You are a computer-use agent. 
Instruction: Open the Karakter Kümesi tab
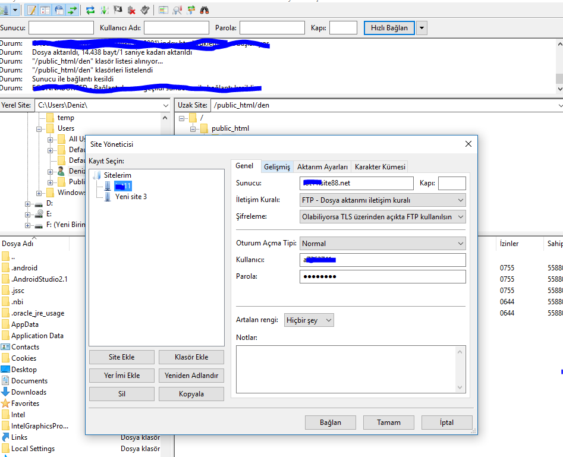(380, 167)
